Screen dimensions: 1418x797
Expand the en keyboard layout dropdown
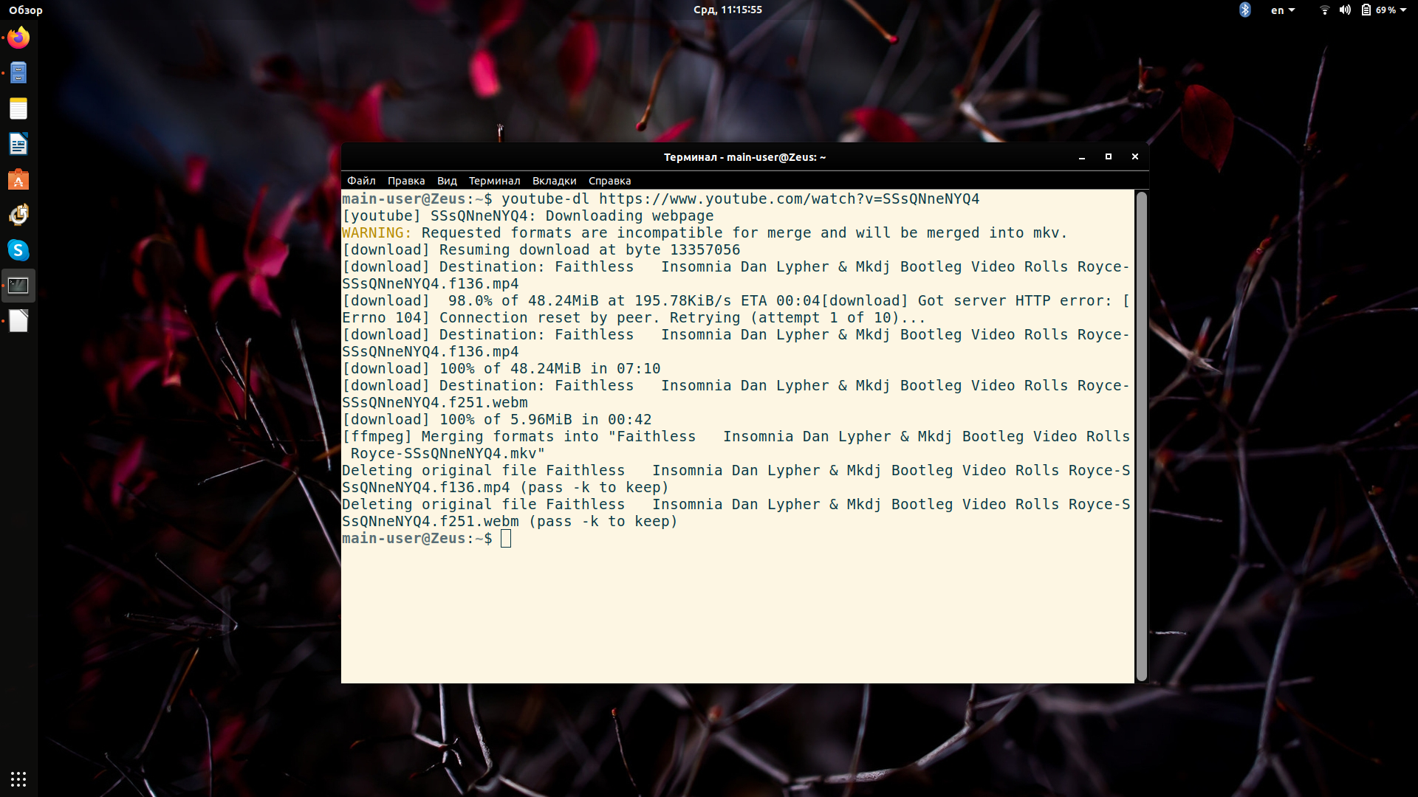point(1283,10)
